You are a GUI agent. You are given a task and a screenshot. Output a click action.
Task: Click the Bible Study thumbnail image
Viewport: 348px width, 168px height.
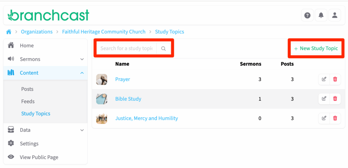(x=102, y=99)
